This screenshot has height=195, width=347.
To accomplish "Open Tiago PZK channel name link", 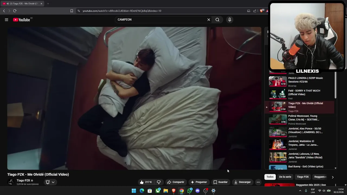I will click(23, 180).
